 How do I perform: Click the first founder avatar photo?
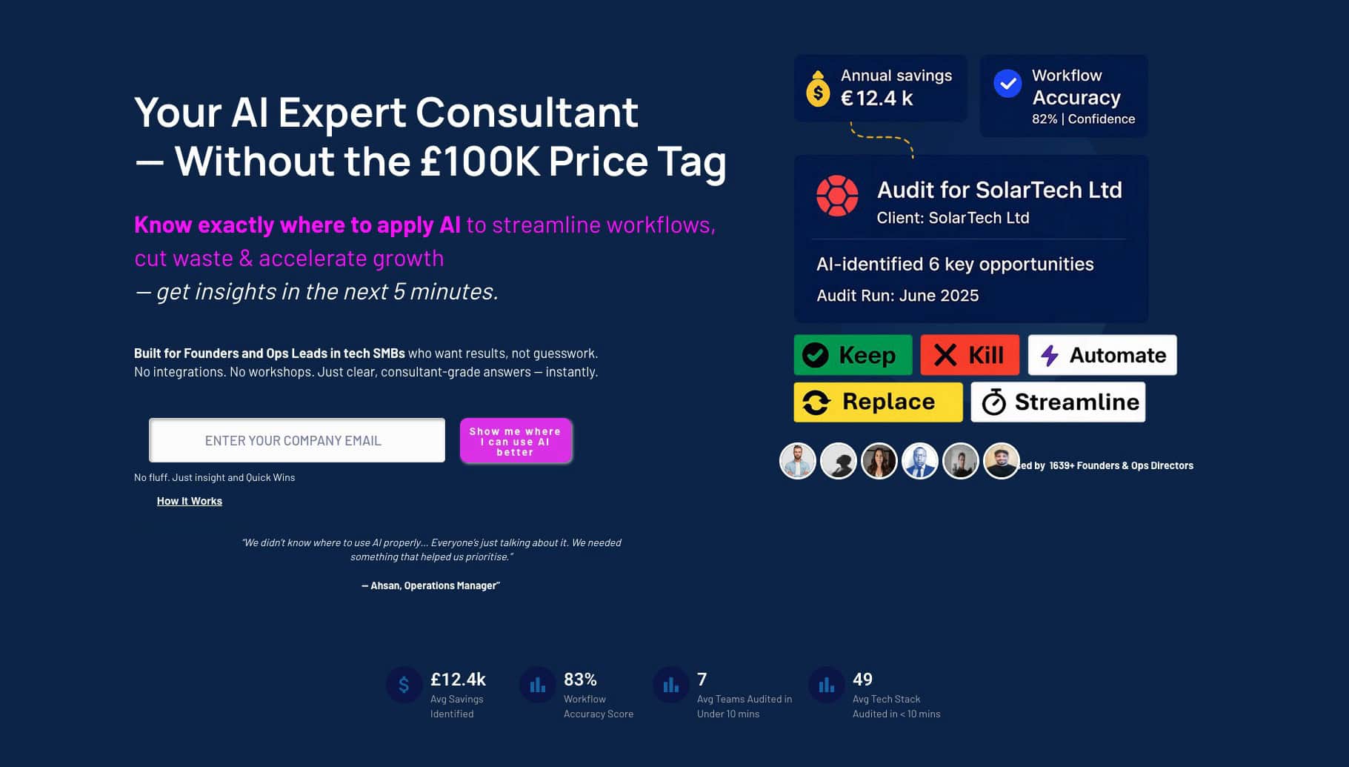[797, 461]
